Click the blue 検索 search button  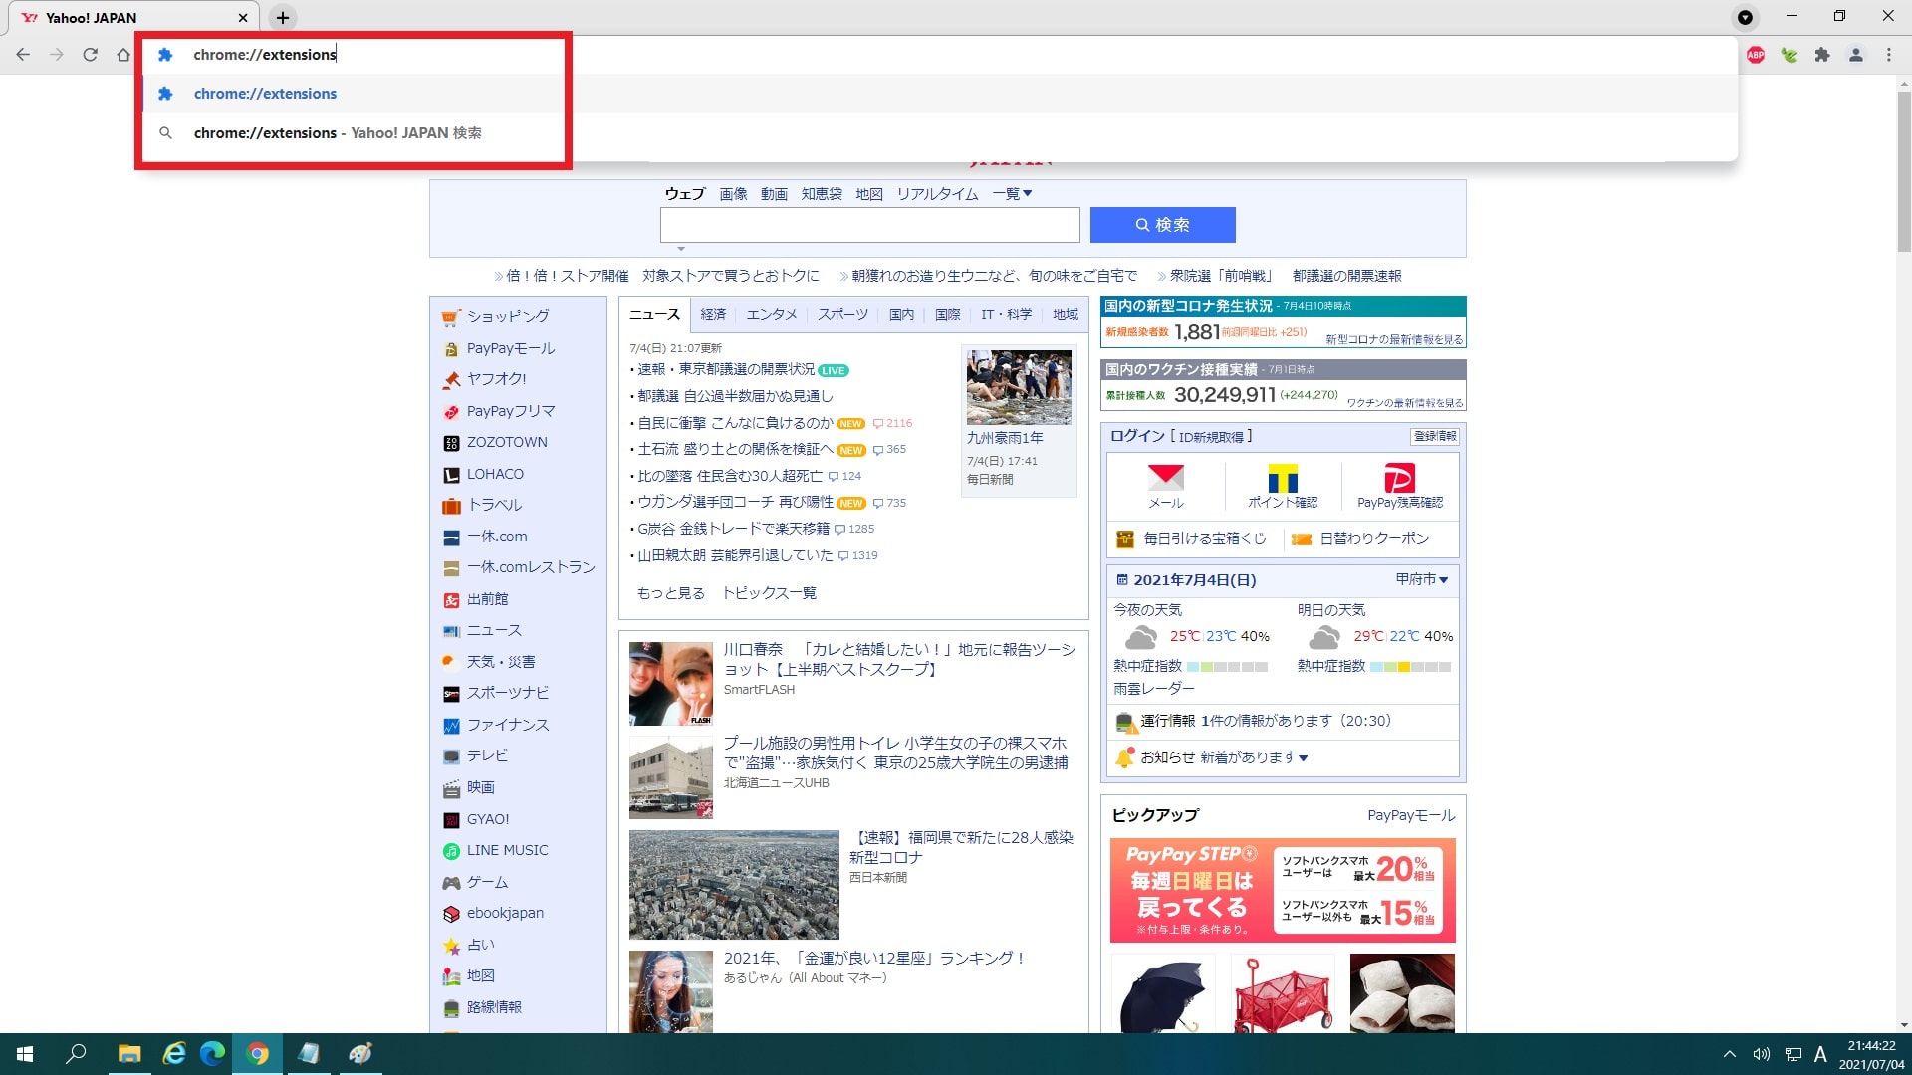click(1162, 225)
